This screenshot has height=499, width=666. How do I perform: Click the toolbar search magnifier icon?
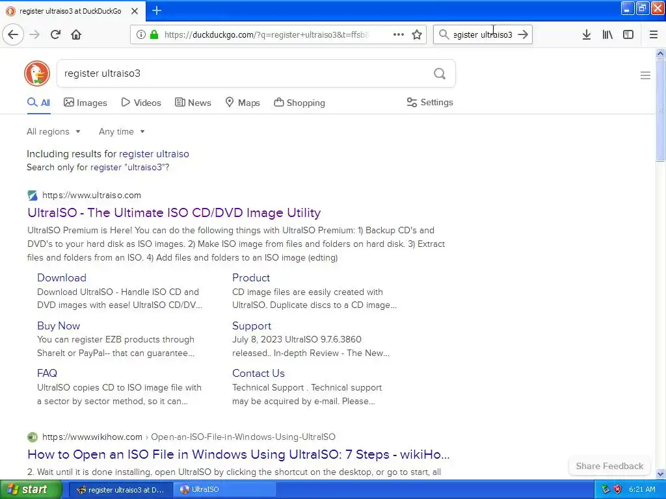pyautogui.click(x=444, y=34)
